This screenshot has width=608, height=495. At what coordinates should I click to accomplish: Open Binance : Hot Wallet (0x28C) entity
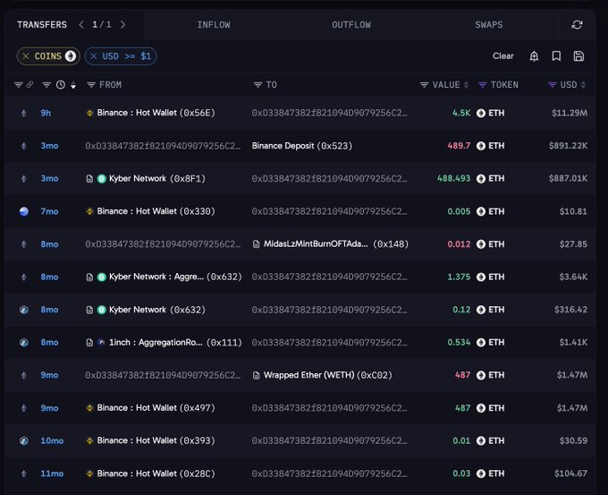pos(156,474)
